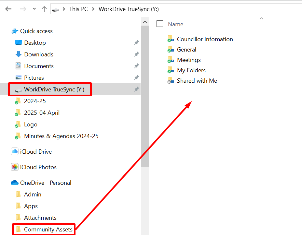Click the navigation pane scroll-up arrow
The image size is (302, 235).
pos(145,22)
